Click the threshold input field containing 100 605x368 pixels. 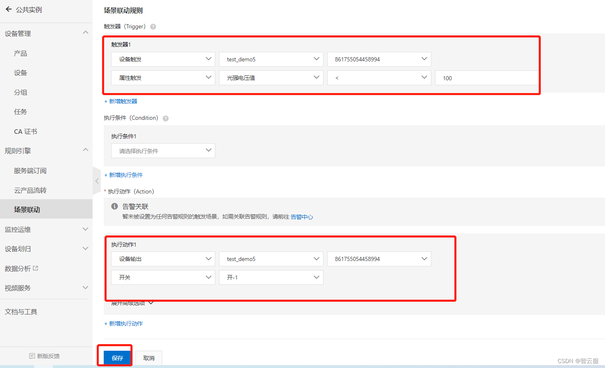[x=487, y=78]
